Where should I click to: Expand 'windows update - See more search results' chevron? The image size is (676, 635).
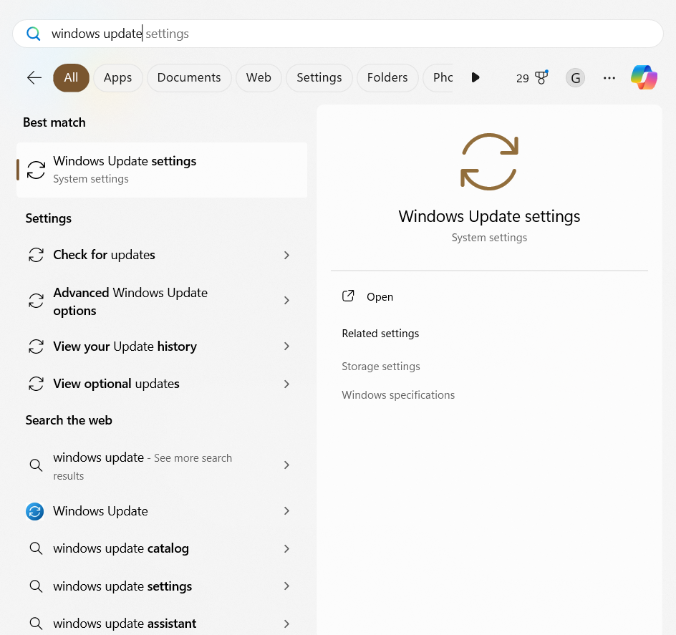point(286,465)
